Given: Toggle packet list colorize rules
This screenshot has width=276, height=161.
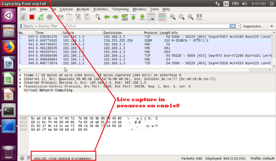Looking at the screenshot, I should click(162, 17).
